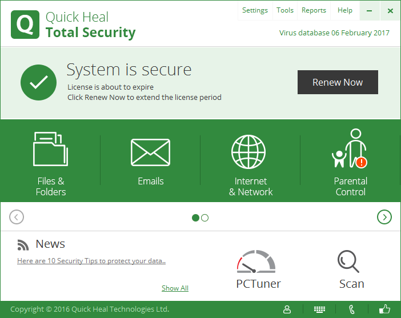Open the Emails protection section
The width and height of the screenshot is (401, 318).
150,162
